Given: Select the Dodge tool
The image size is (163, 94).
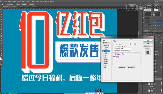Looking at the screenshot, I should (x=1, y=41).
